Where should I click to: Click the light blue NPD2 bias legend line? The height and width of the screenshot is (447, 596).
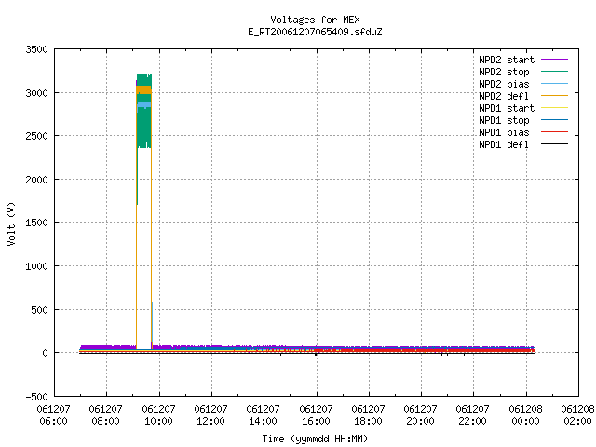[x=554, y=84]
